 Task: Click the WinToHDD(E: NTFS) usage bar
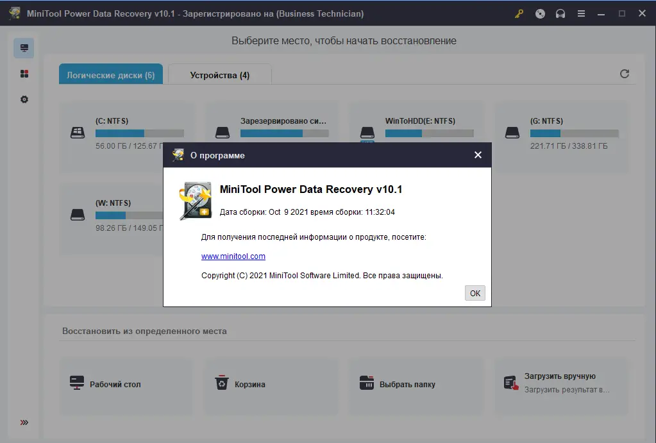click(430, 133)
